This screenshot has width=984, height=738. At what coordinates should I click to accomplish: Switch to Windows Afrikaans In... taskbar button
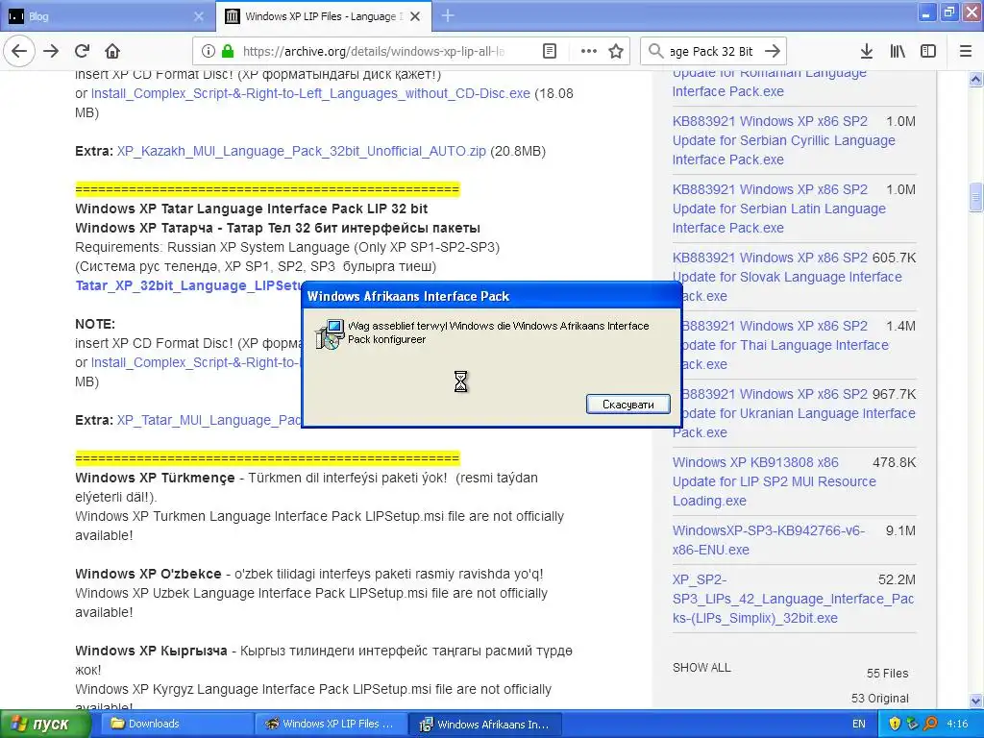click(x=485, y=724)
